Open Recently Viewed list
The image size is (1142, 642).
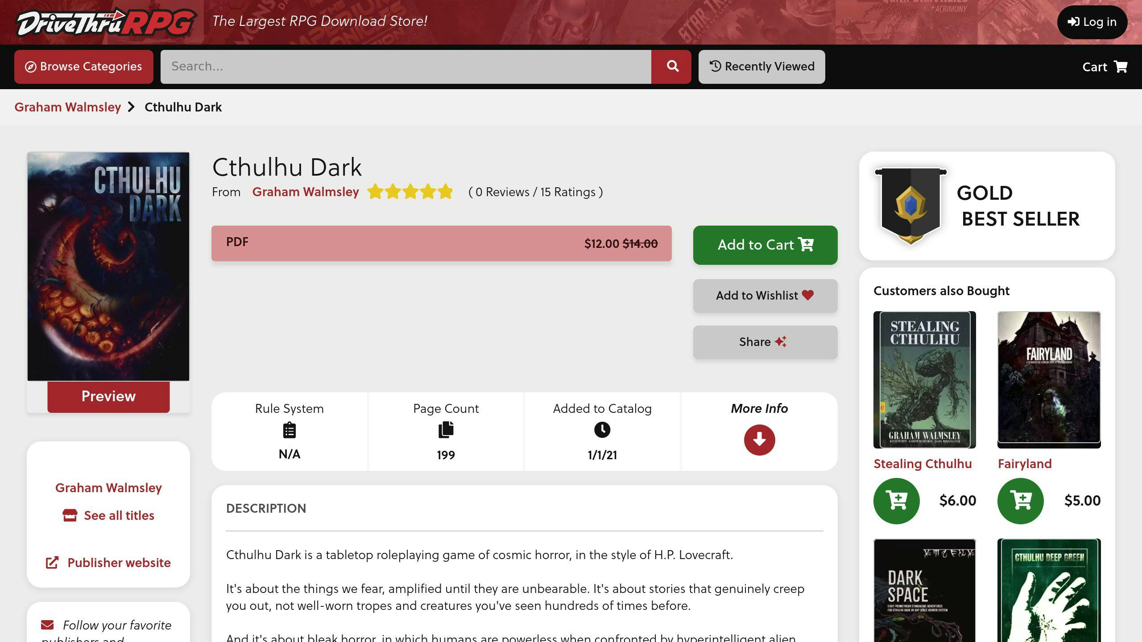(762, 66)
